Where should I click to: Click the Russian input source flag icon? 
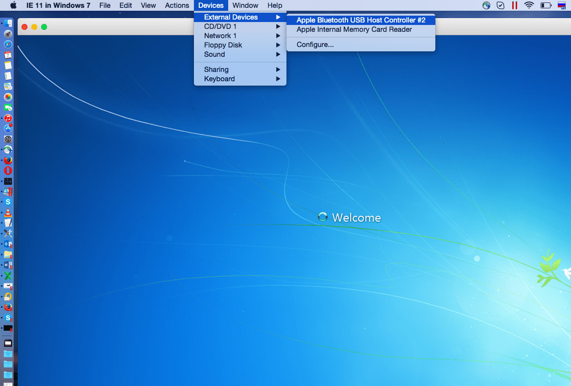(562, 5)
